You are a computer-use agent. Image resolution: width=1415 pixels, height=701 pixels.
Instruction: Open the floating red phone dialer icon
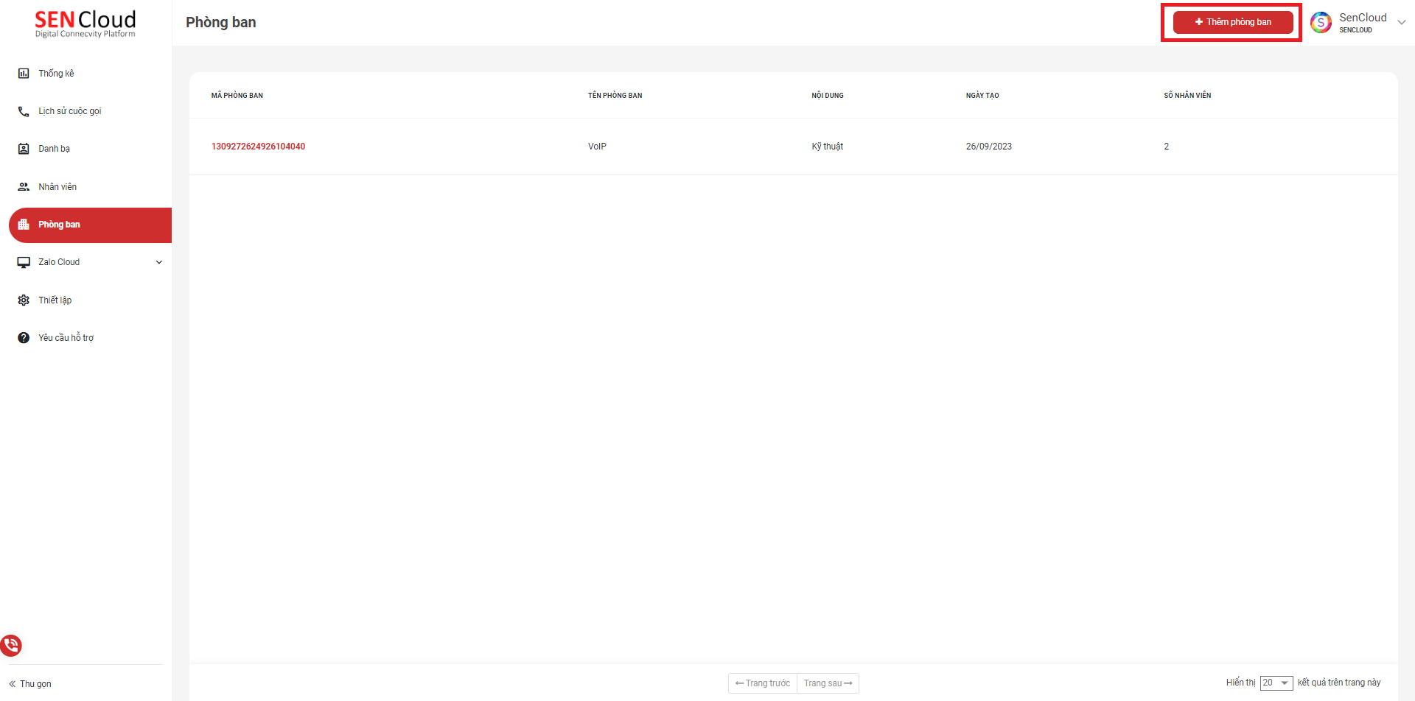pyautogui.click(x=11, y=646)
